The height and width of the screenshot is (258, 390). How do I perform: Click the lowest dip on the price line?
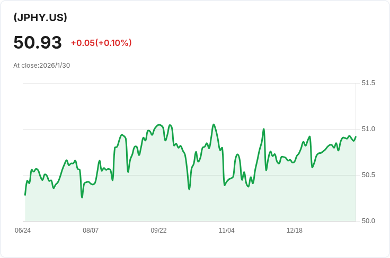coord(82,197)
